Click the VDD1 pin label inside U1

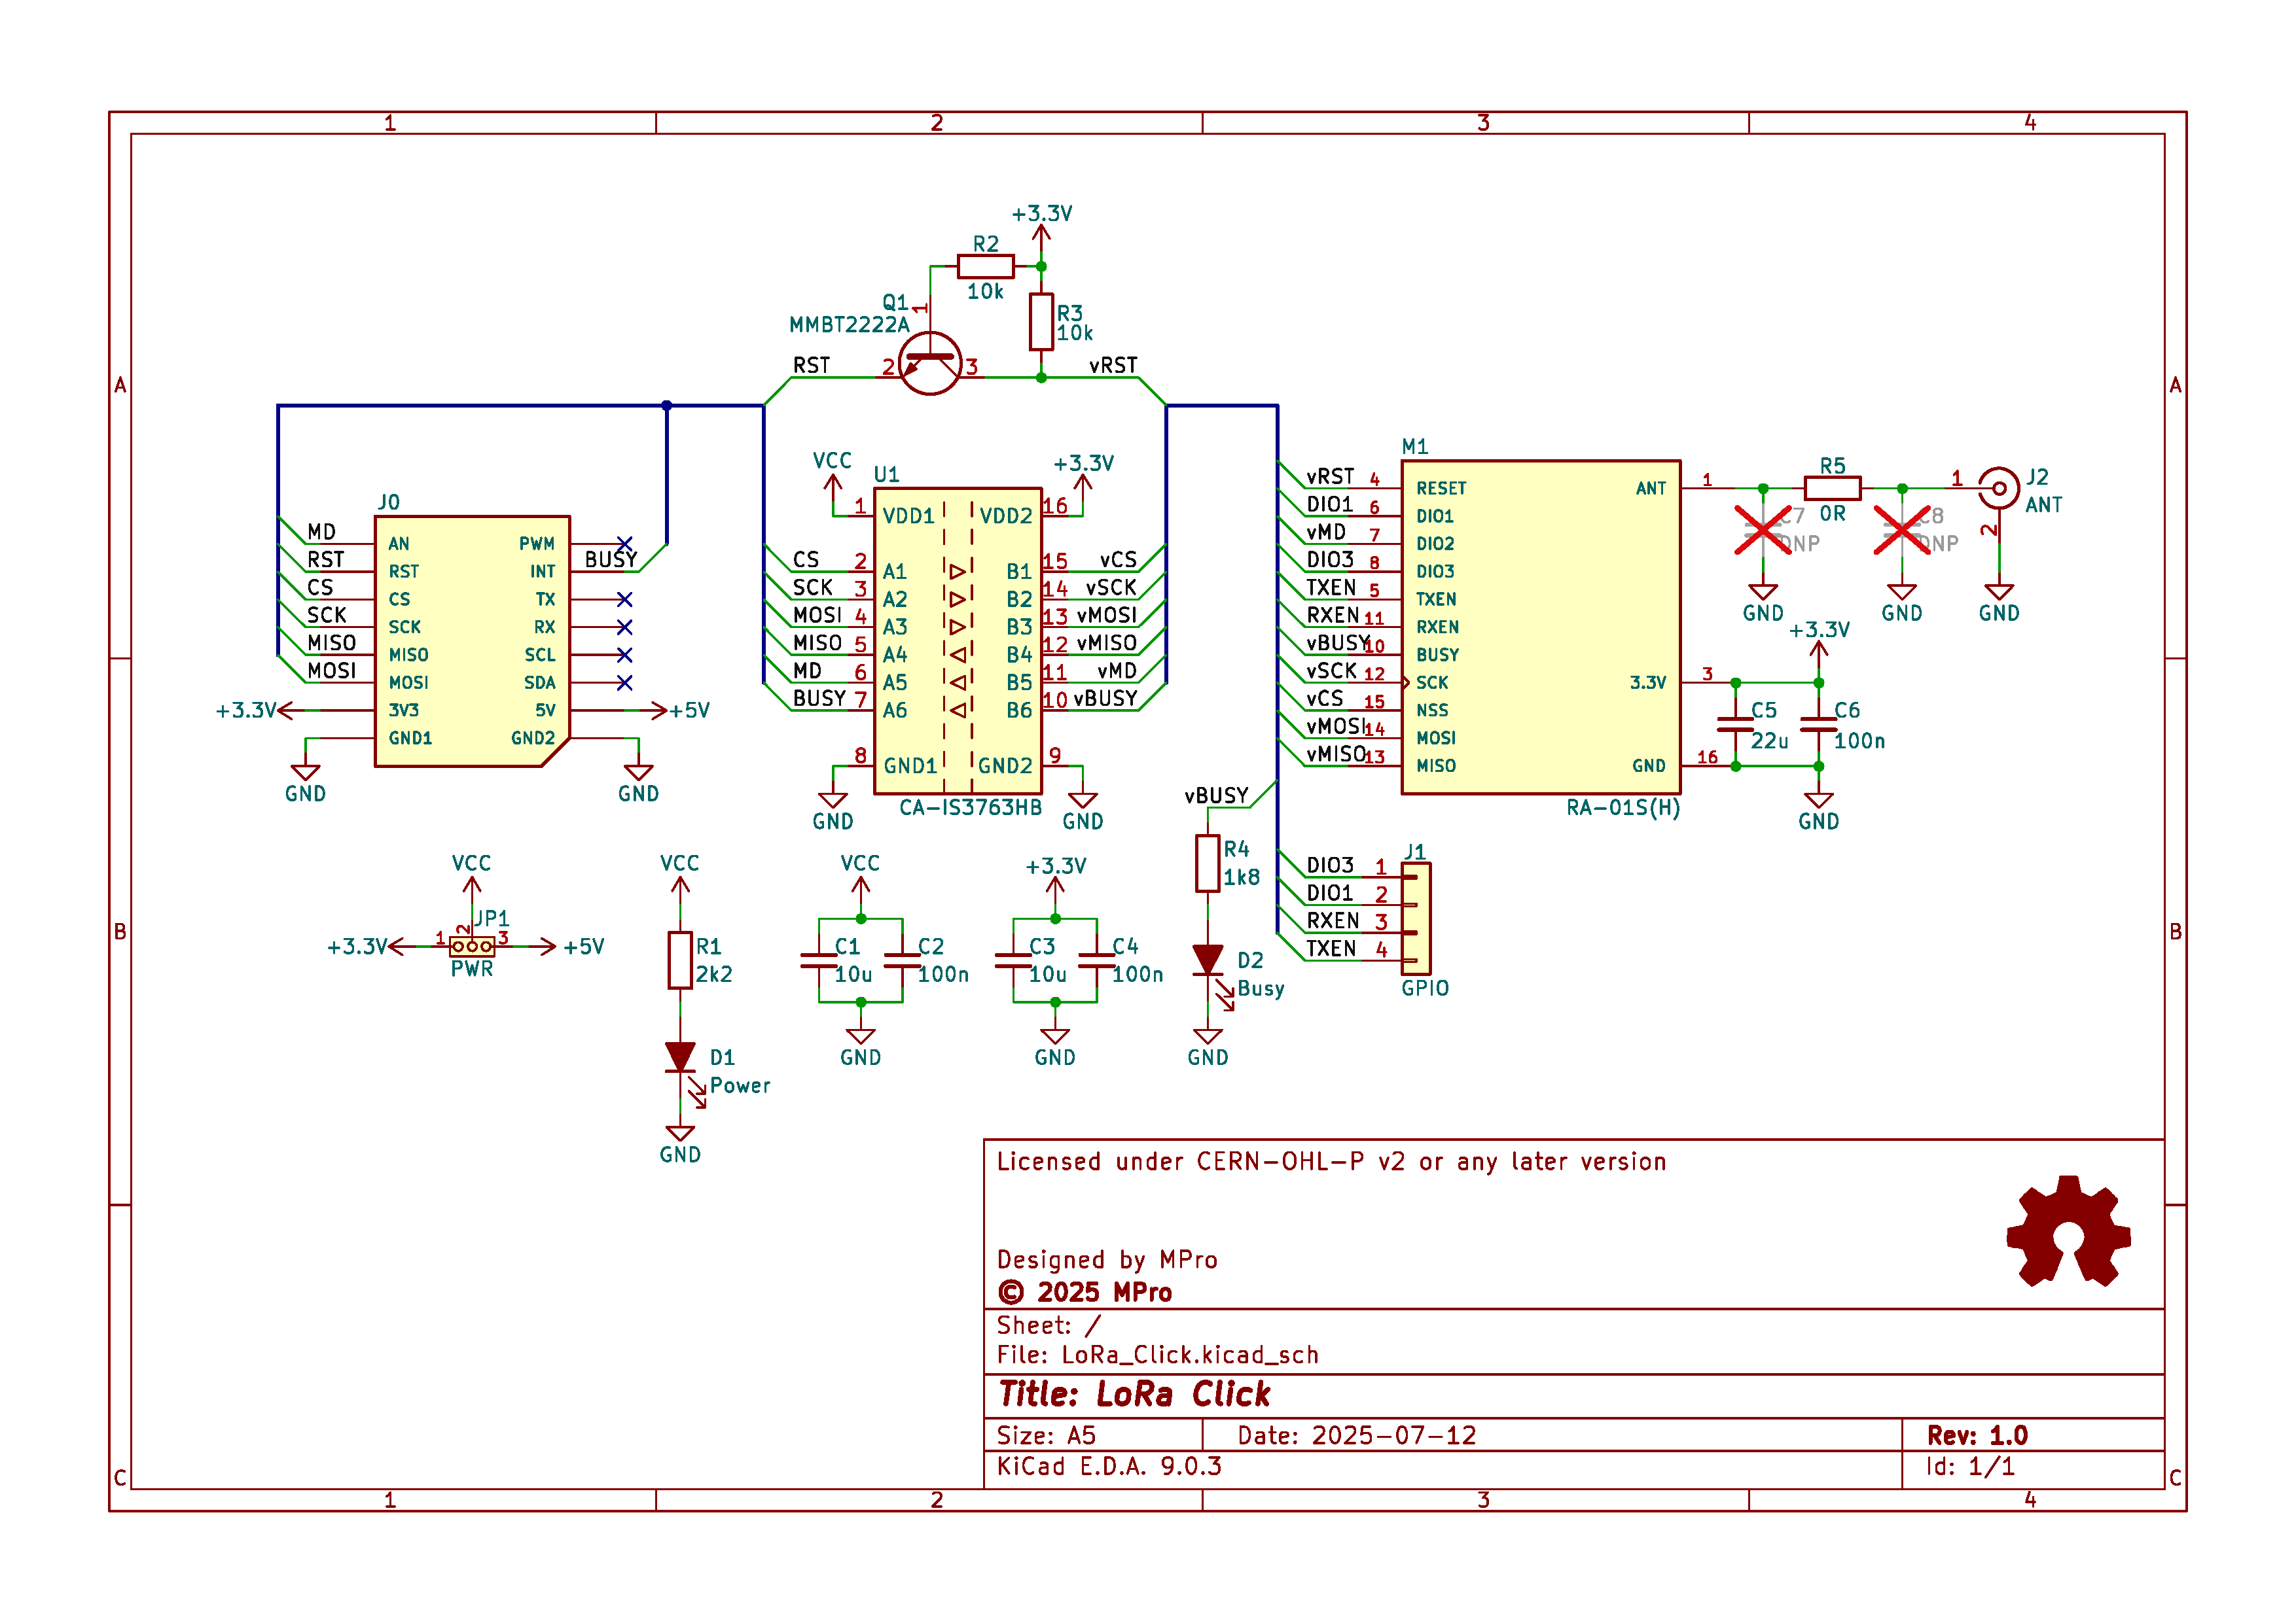tap(908, 515)
